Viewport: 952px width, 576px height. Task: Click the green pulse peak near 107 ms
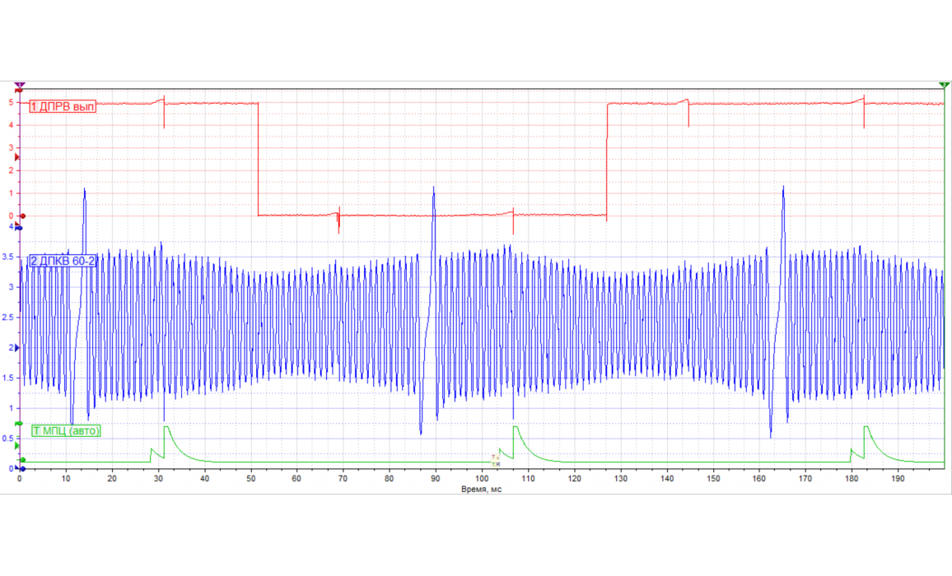515,427
